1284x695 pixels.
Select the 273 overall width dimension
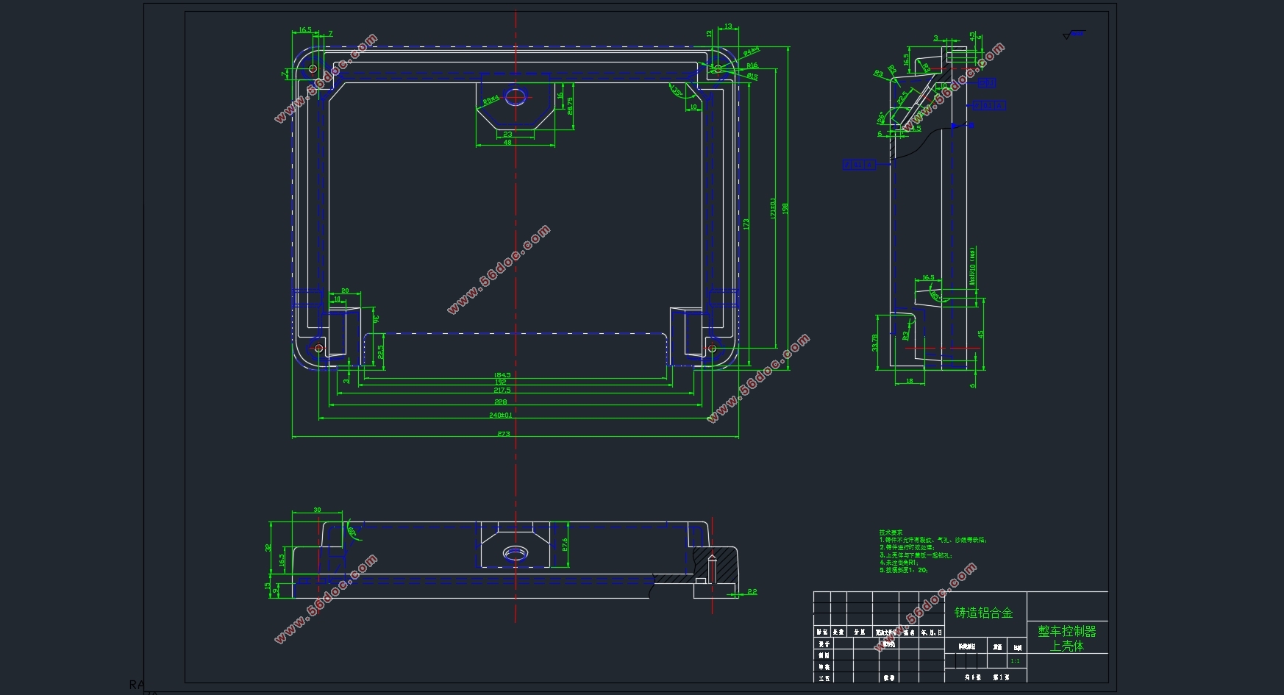(504, 434)
